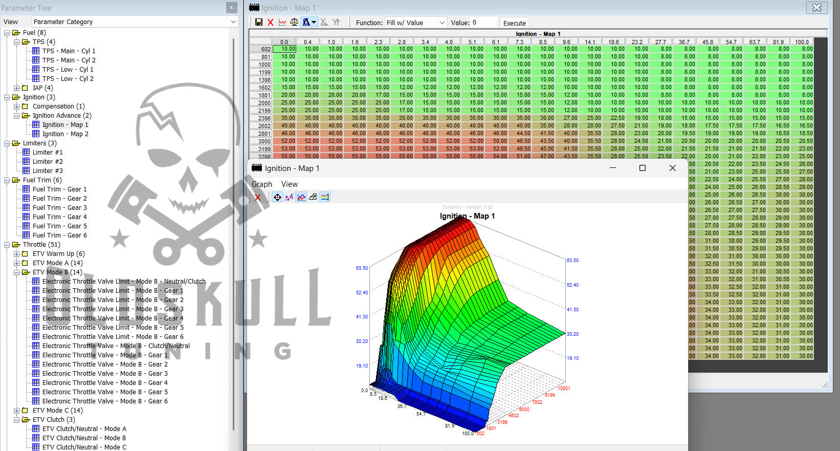Select Electronic Throttle Valve - Mode B - Gear 6
This screenshot has height=451, width=840.
105,401
